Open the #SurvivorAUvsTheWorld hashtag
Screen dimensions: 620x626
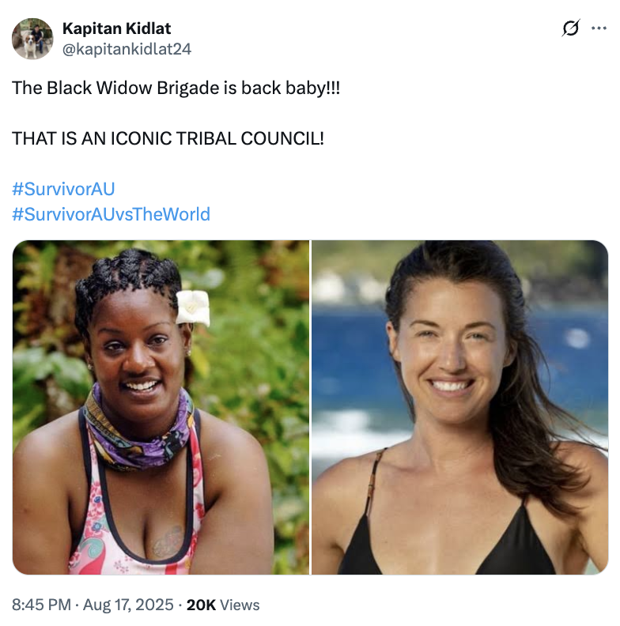(112, 214)
